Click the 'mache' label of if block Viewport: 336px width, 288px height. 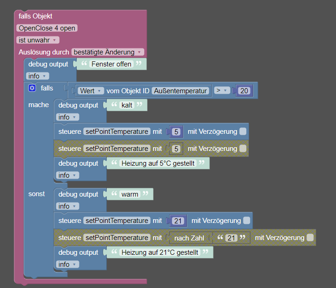[x=38, y=105]
